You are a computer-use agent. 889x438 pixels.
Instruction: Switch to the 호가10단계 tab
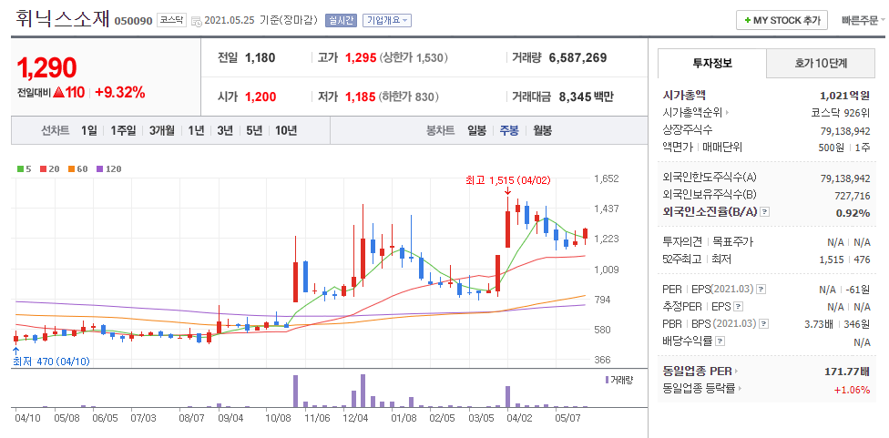click(x=821, y=64)
